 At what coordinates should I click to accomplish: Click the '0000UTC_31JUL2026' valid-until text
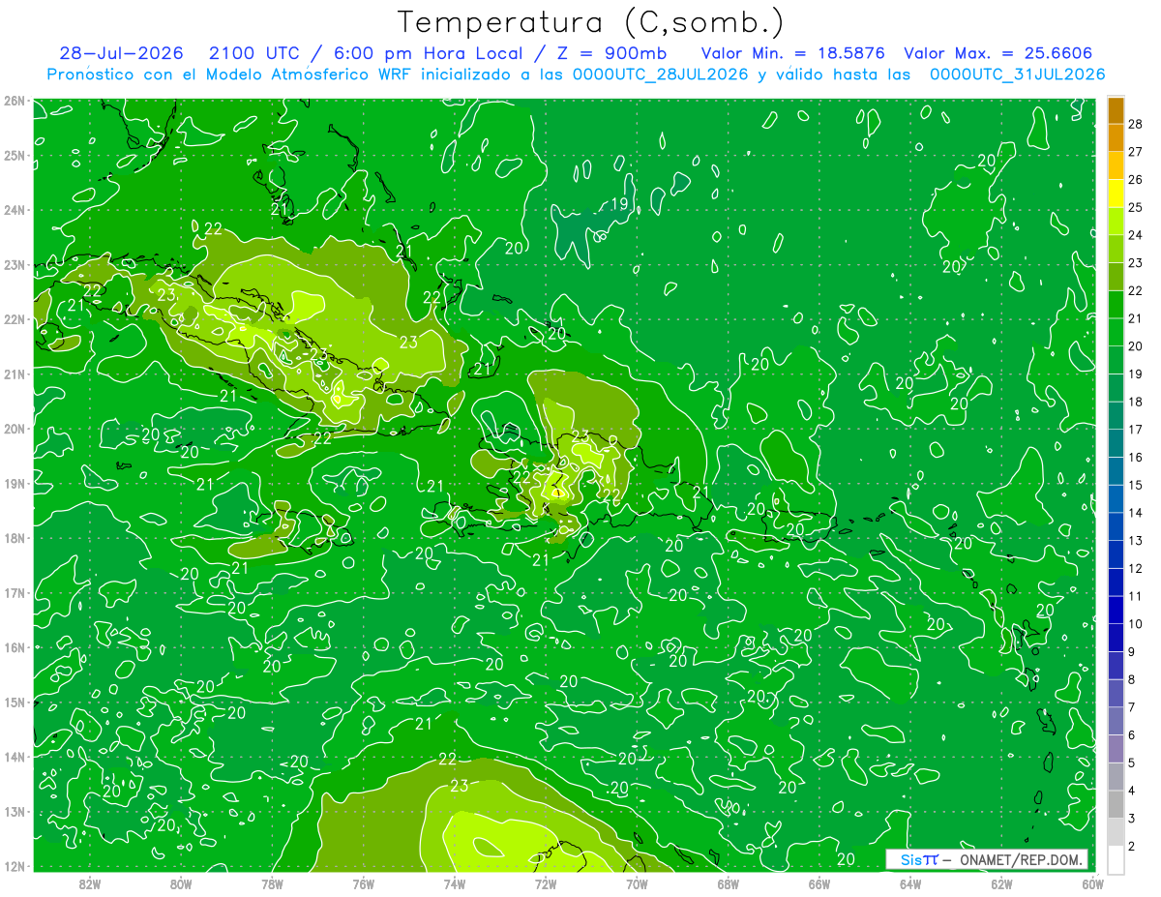(1017, 74)
